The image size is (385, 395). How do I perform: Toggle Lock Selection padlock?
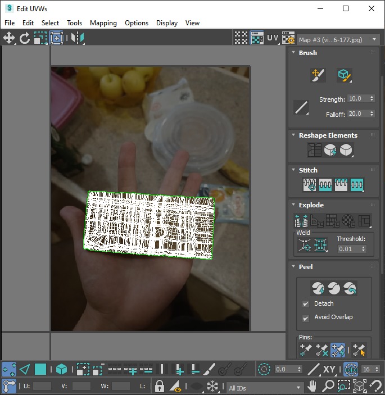159,386
